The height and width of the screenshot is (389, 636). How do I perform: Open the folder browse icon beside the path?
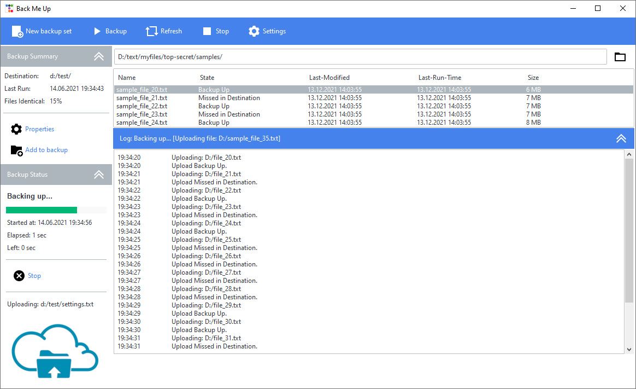point(620,56)
